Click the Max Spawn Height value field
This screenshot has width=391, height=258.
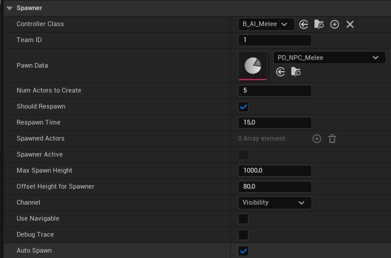275,171
